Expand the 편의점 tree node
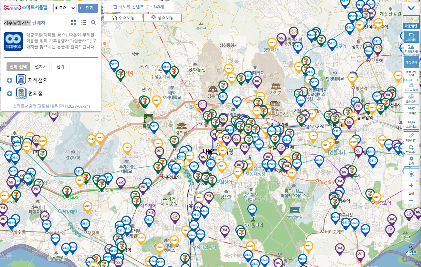This screenshot has height=267, width=421. click(10, 94)
